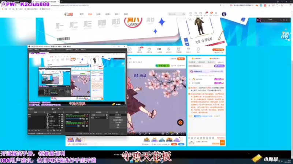The image size is (293, 164).
Task: Open the 直播 tab in Douyu navigation
Action: pyautogui.click(x=90, y=14)
